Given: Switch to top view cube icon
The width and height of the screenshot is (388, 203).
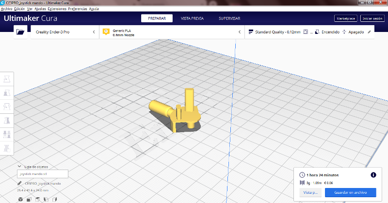Looking at the screenshot, I should [x=38, y=199].
